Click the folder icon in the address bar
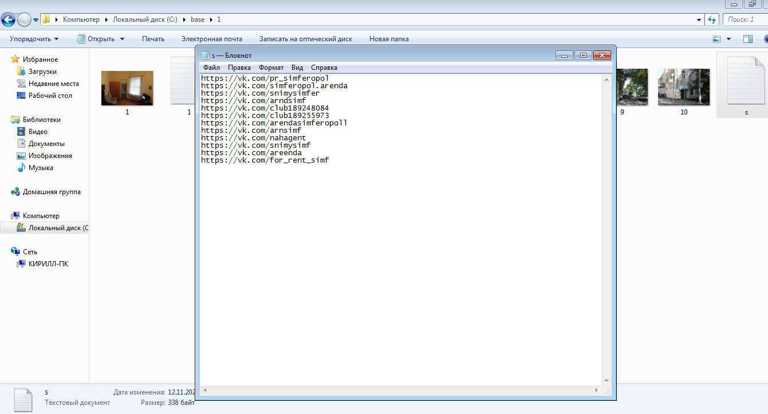The height and width of the screenshot is (414, 768). [46, 19]
